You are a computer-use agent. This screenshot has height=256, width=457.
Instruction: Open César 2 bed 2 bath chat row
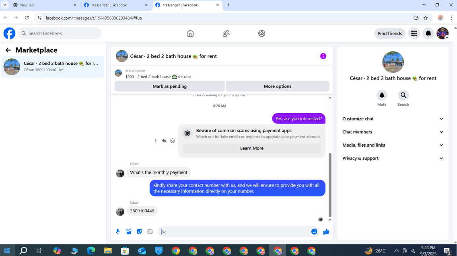coord(52,67)
